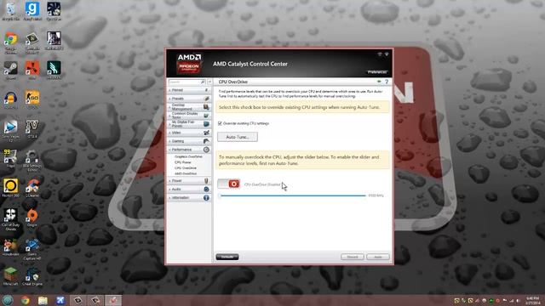Collapse the sidebar with the arrow button

point(209,82)
